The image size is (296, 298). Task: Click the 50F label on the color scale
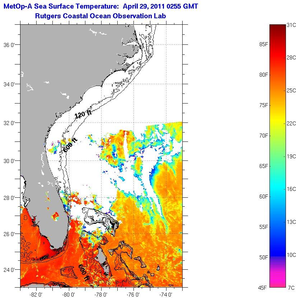263,257
